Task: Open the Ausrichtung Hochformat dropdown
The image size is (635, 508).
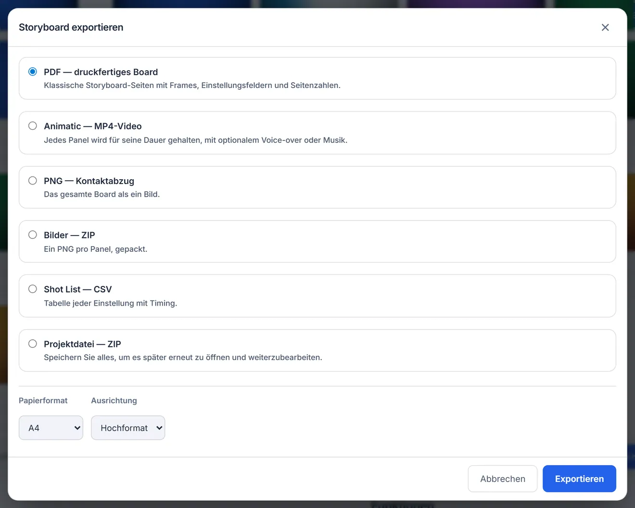Action: point(128,428)
